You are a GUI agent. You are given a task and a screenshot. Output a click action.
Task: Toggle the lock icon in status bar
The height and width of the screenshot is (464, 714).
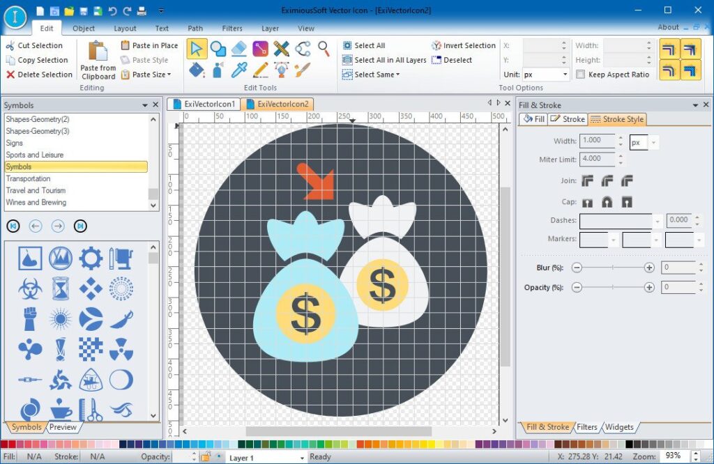coord(206,456)
